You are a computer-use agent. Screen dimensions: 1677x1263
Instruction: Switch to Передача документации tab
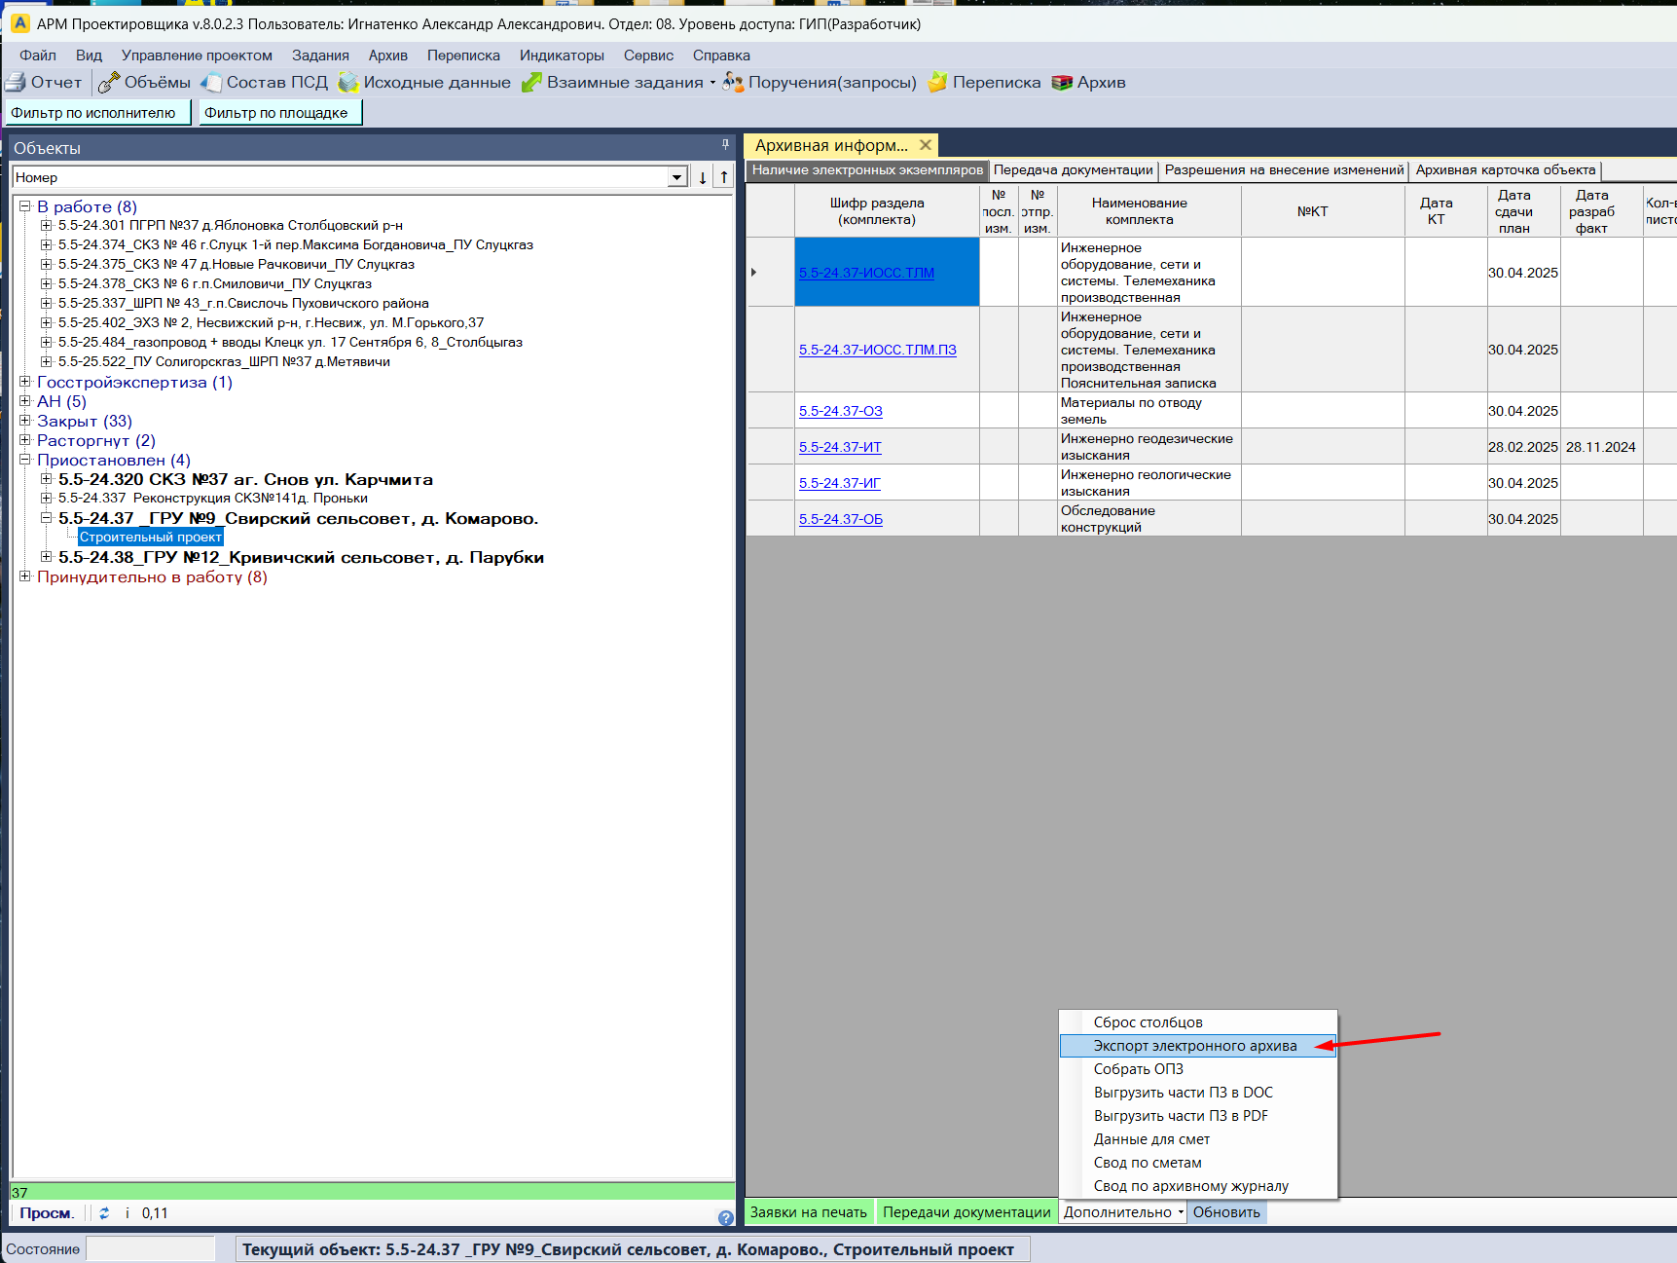point(1073,170)
